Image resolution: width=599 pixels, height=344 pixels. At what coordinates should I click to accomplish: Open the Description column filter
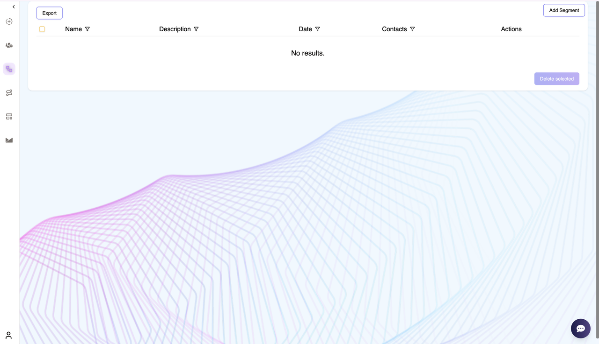(x=196, y=29)
